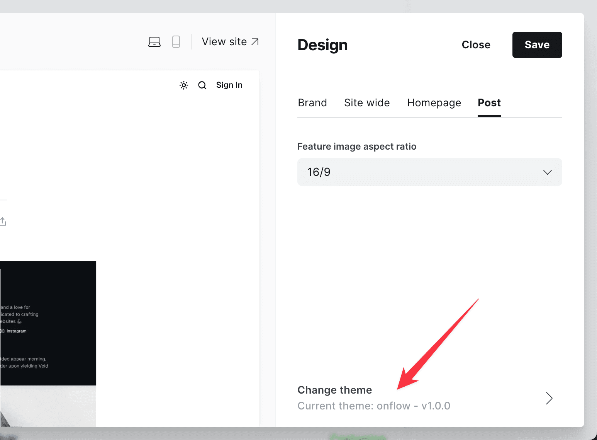The image size is (597, 440).
Task: Open the Site wide tab
Action: pos(367,103)
